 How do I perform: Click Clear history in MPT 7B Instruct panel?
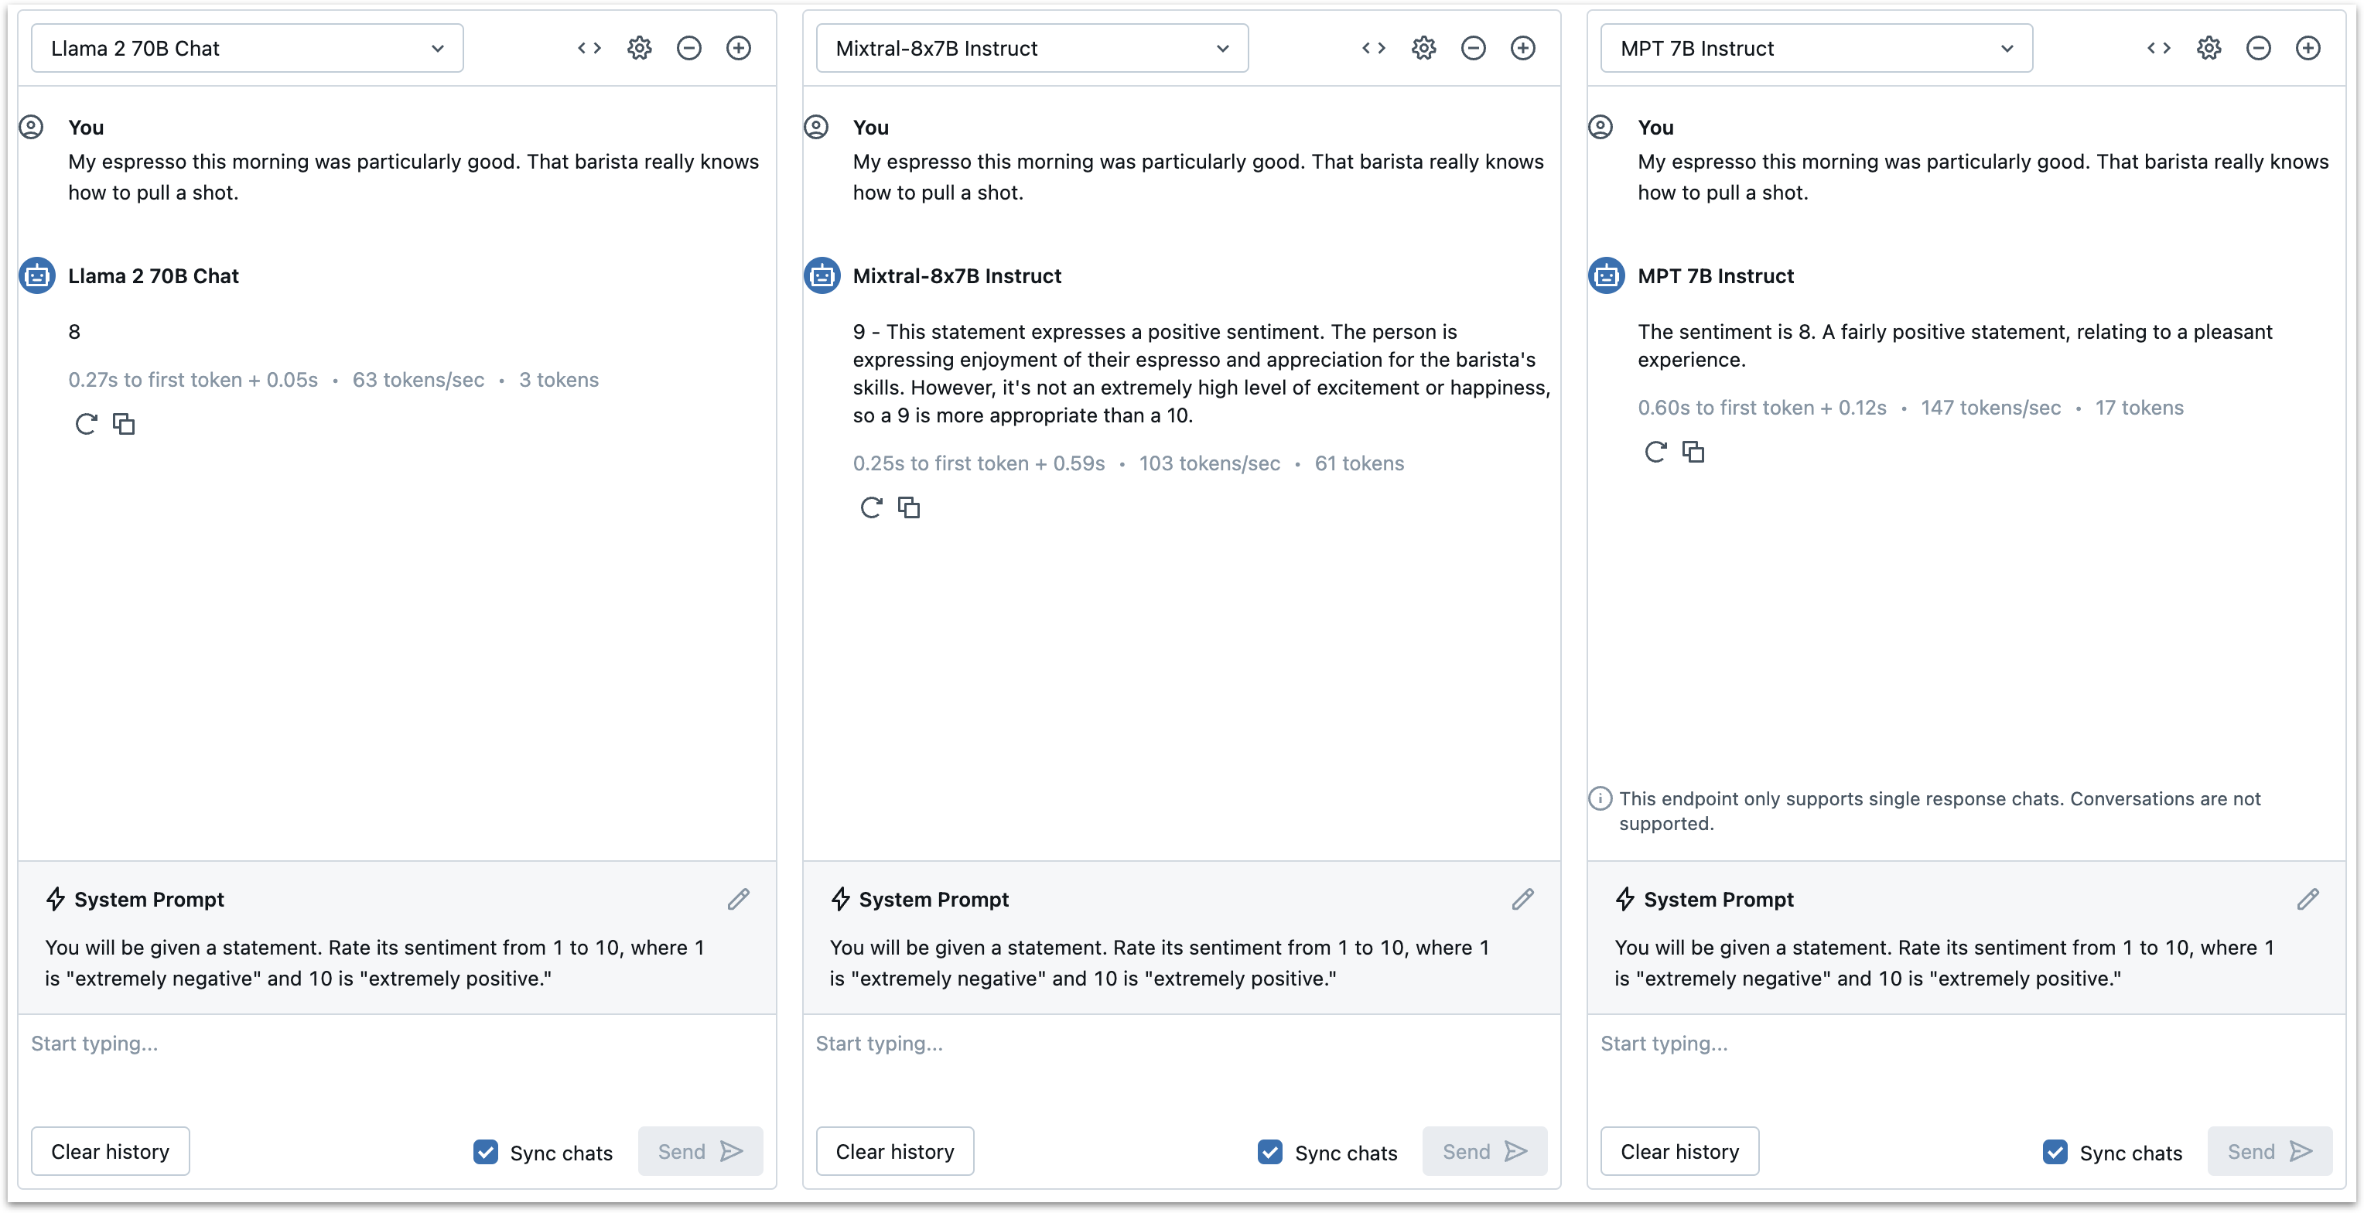click(x=1679, y=1152)
